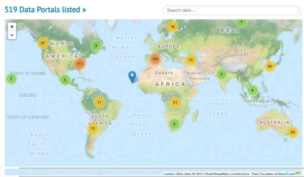Expand the 21 cluster in central Africa
This screenshot has width=304, height=177.
[175, 103]
